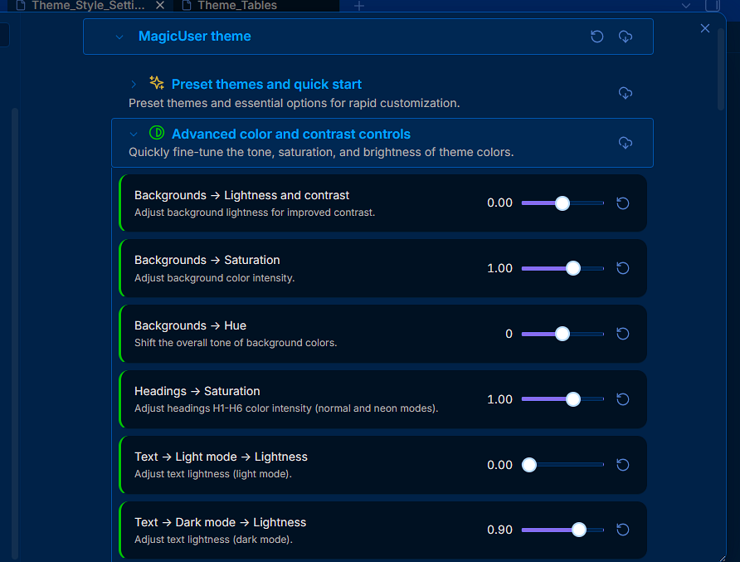Click the settings panel vertical scrollbar
This screenshot has width=740, height=562.
721,70
